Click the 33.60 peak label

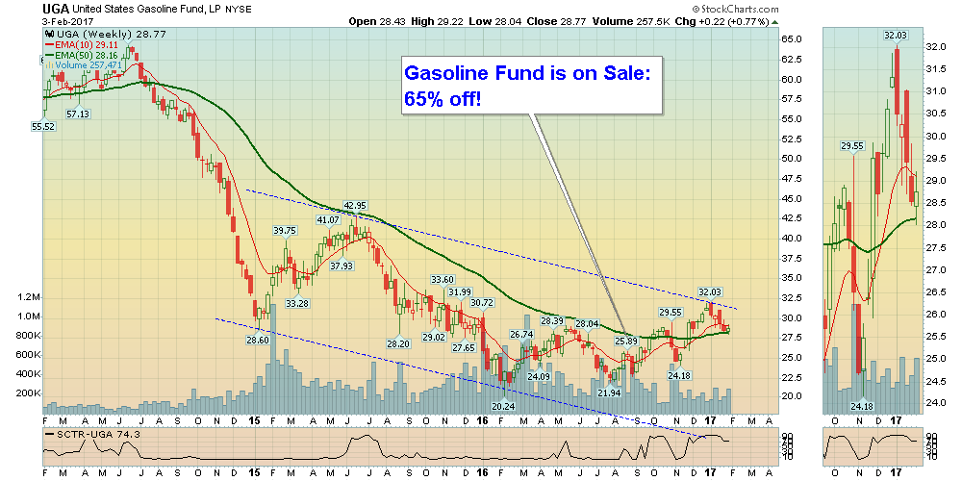point(442,279)
